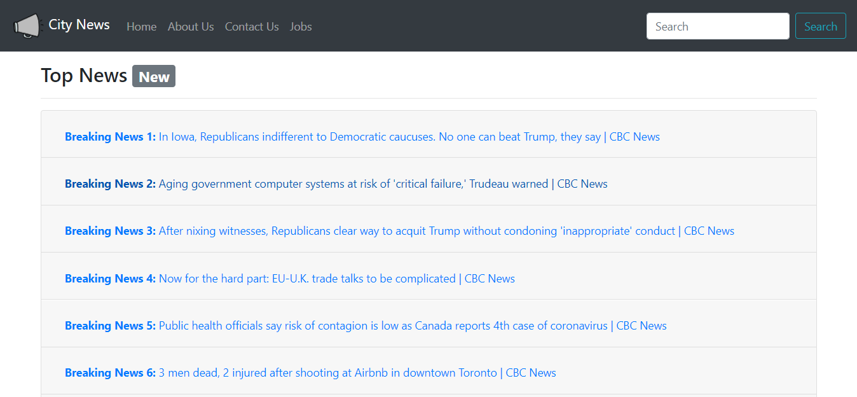Open Breaking News 2 about aging computer systems
The width and height of the screenshot is (857, 397).
[x=336, y=184]
